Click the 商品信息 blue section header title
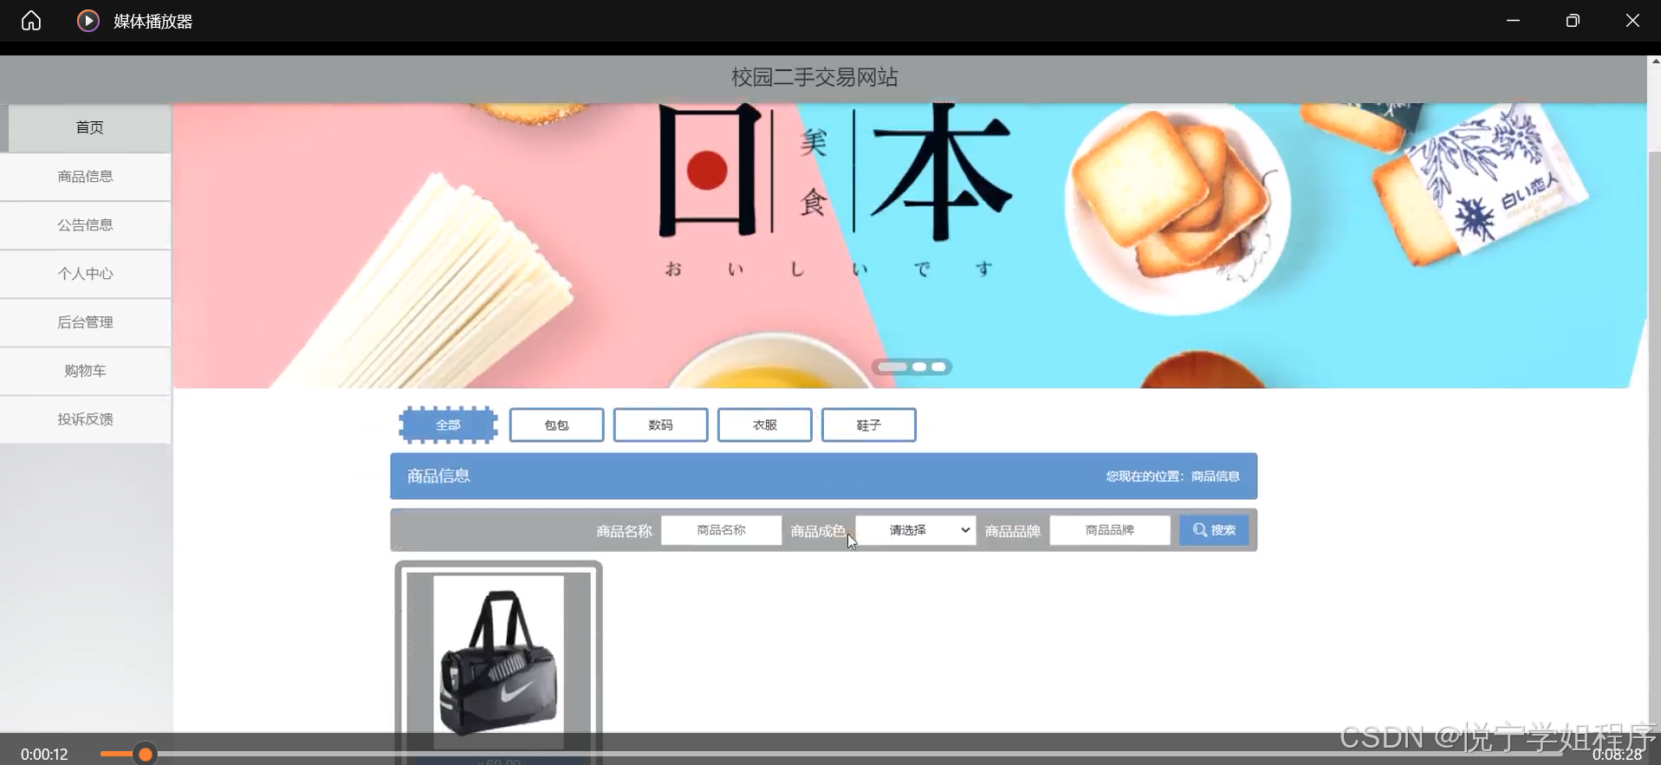Image resolution: width=1661 pixels, height=765 pixels. click(x=438, y=477)
